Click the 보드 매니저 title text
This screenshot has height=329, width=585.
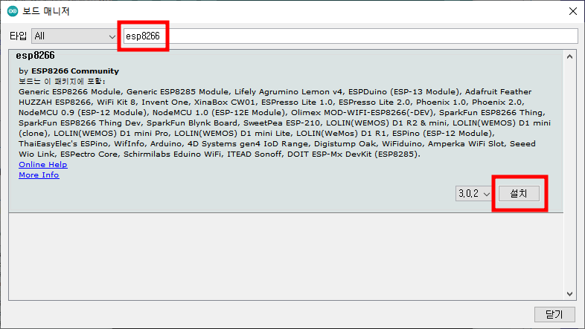click(46, 11)
